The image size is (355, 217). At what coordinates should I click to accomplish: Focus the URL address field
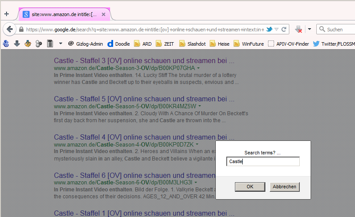point(145,30)
